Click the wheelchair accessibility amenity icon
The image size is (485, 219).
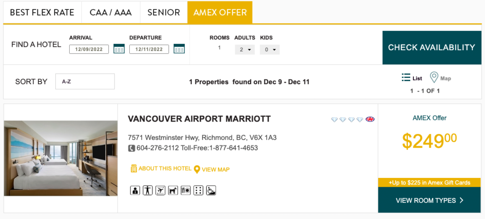(212, 190)
